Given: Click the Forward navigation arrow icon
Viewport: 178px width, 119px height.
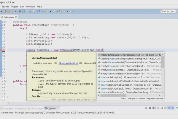Looking at the screenshot, I should 71,11.
